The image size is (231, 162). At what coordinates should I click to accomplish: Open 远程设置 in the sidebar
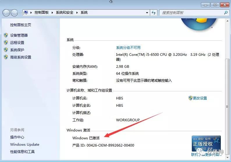click(x=17, y=43)
